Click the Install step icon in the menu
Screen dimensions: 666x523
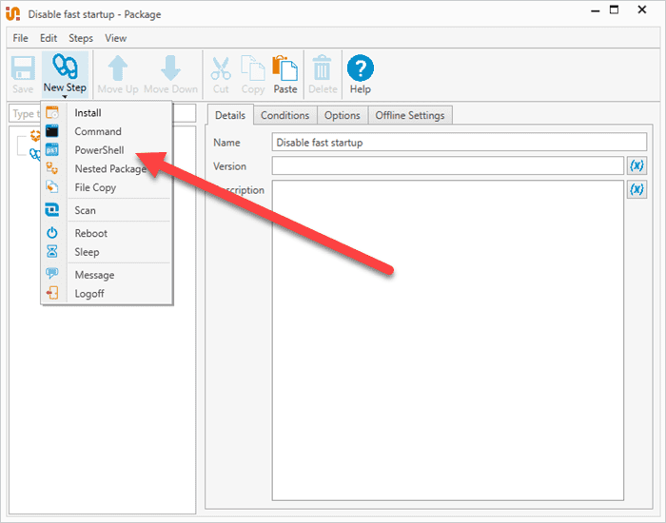click(51, 112)
